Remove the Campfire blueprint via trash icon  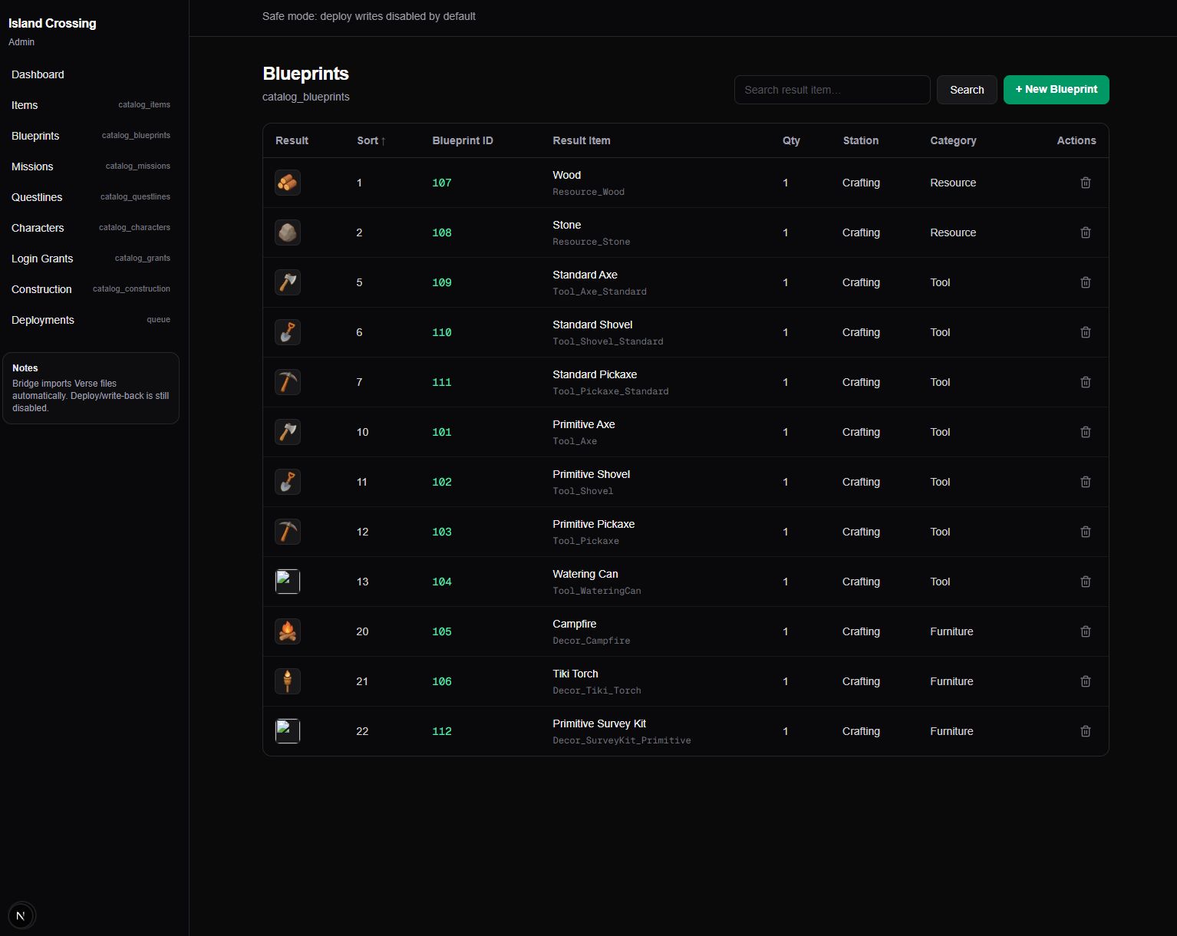1085,631
